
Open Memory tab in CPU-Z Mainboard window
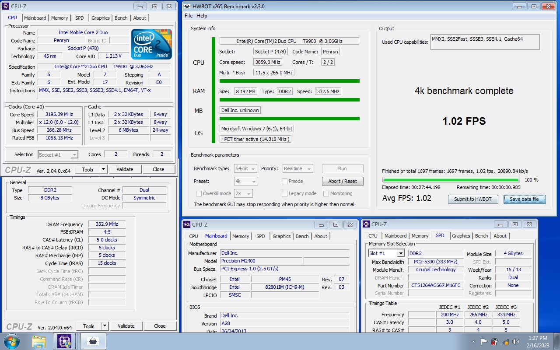pos(241,236)
